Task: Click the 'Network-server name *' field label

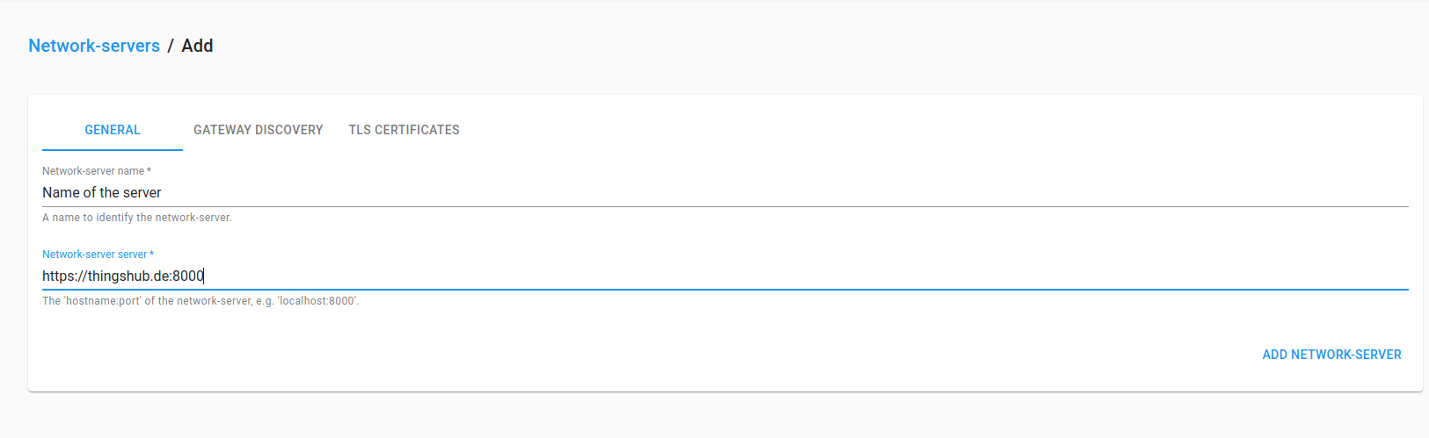Action: coord(97,171)
